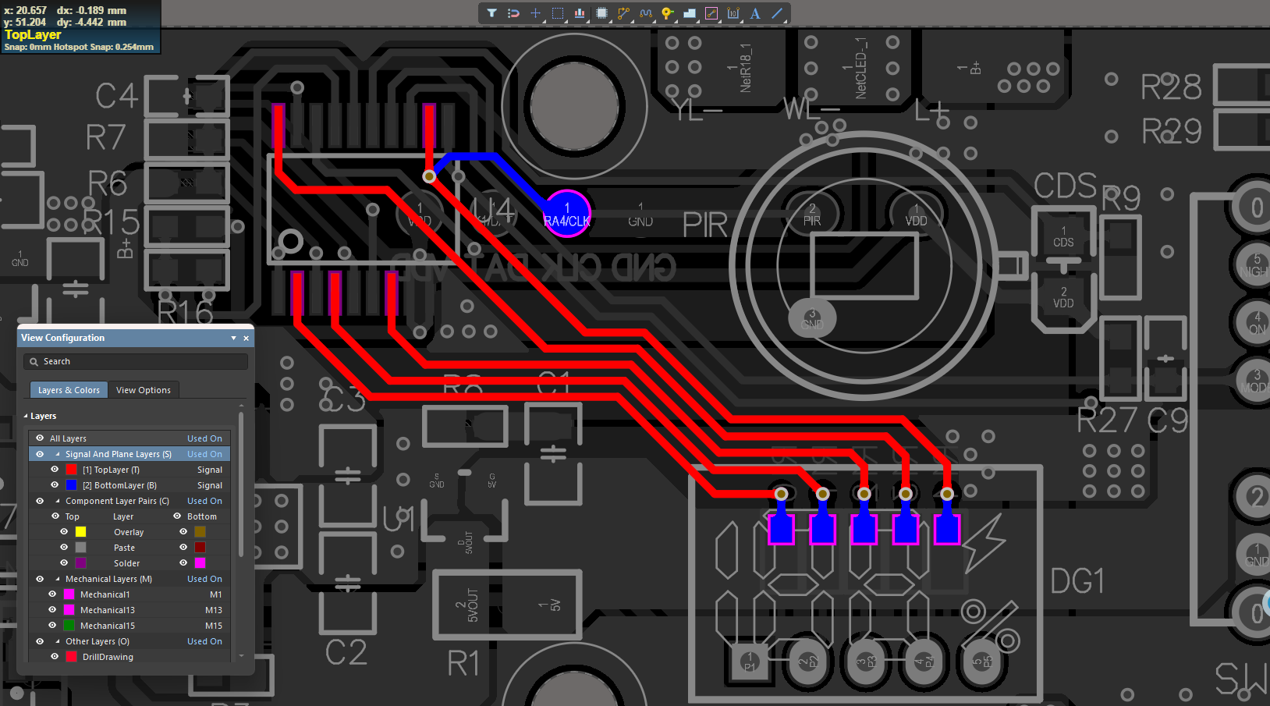The width and height of the screenshot is (1270, 706).
Task: Hide the [1] TopLayer using its eye
Action: 55,470
